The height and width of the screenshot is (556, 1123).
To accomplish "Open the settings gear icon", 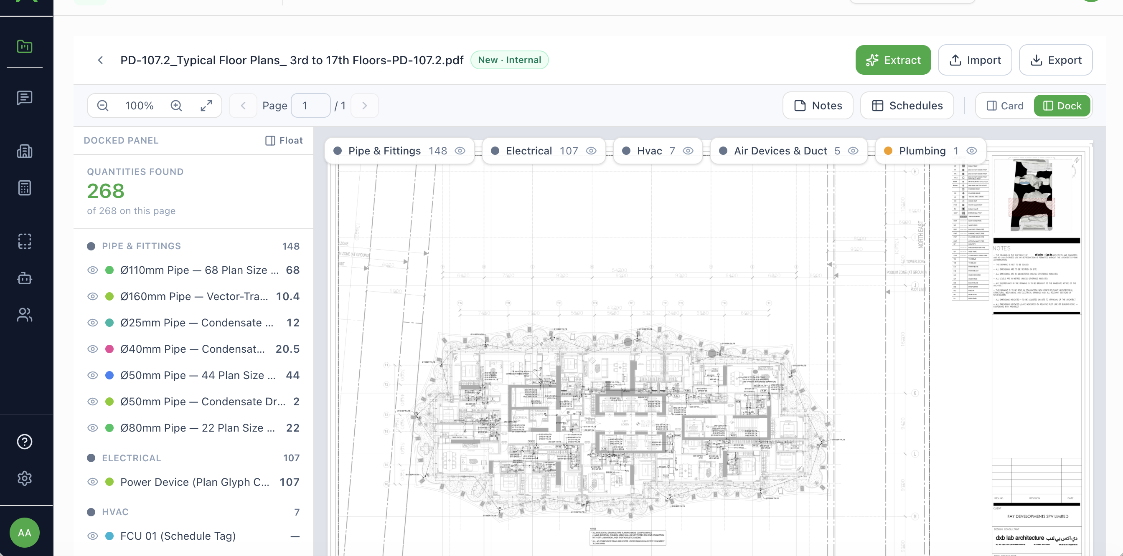I will [x=24, y=478].
